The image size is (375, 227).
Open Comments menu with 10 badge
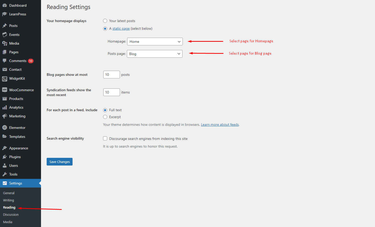coord(18,61)
